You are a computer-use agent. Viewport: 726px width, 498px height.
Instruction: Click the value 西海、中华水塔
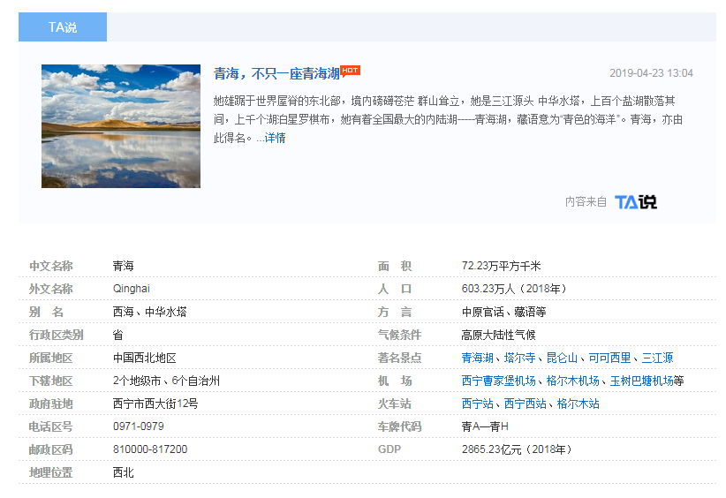point(149,312)
